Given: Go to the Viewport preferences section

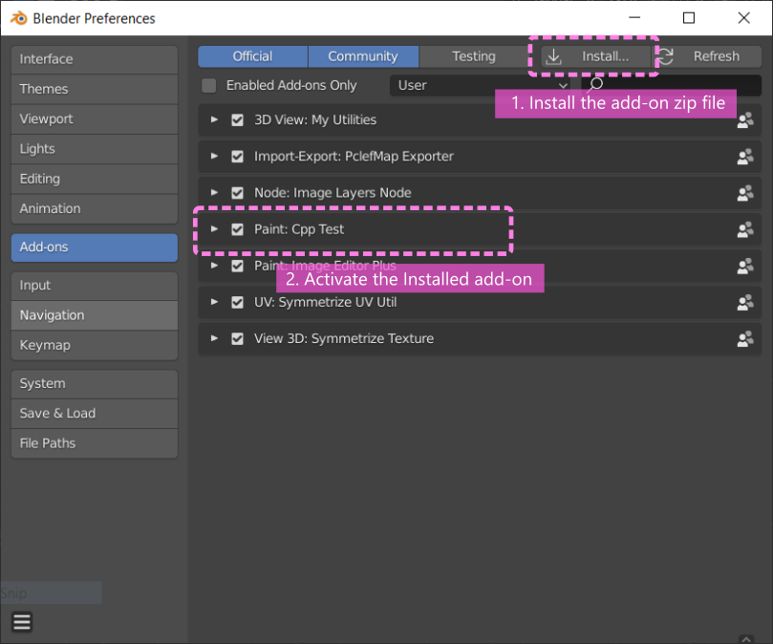Looking at the screenshot, I should [x=95, y=119].
